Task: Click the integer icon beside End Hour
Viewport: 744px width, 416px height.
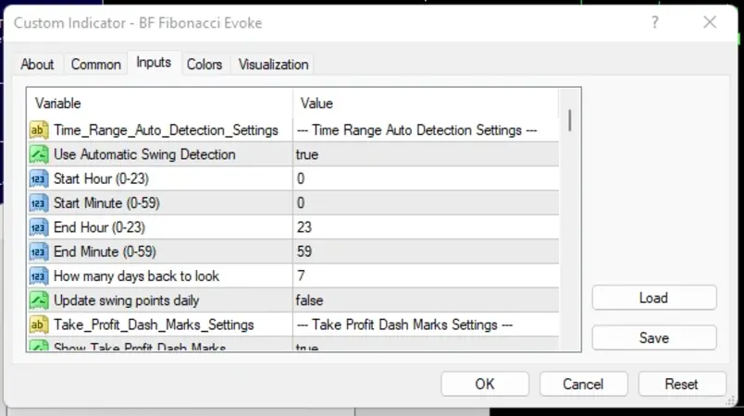Action: (39, 228)
